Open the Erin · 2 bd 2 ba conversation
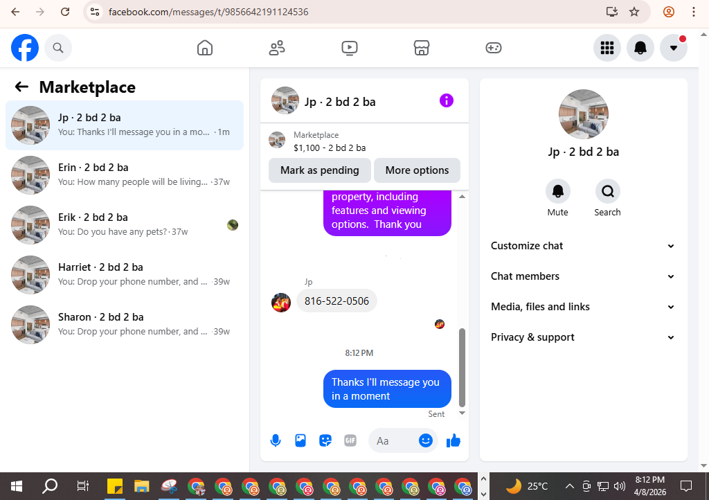This screenshot has width=709, height=500. pyautogui.click(x=125, y=175)
